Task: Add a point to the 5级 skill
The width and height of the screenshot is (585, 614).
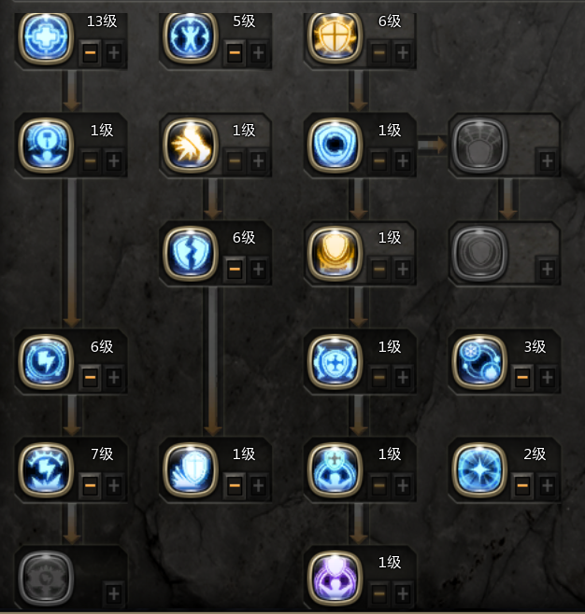Action: click(258, 52)
